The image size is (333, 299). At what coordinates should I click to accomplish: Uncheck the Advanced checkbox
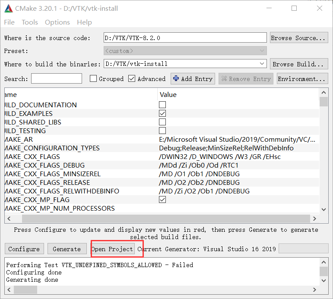[x=132, y=78]
